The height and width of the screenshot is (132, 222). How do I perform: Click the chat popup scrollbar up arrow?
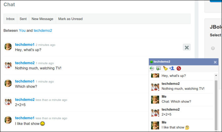click(x=216, y=75)
